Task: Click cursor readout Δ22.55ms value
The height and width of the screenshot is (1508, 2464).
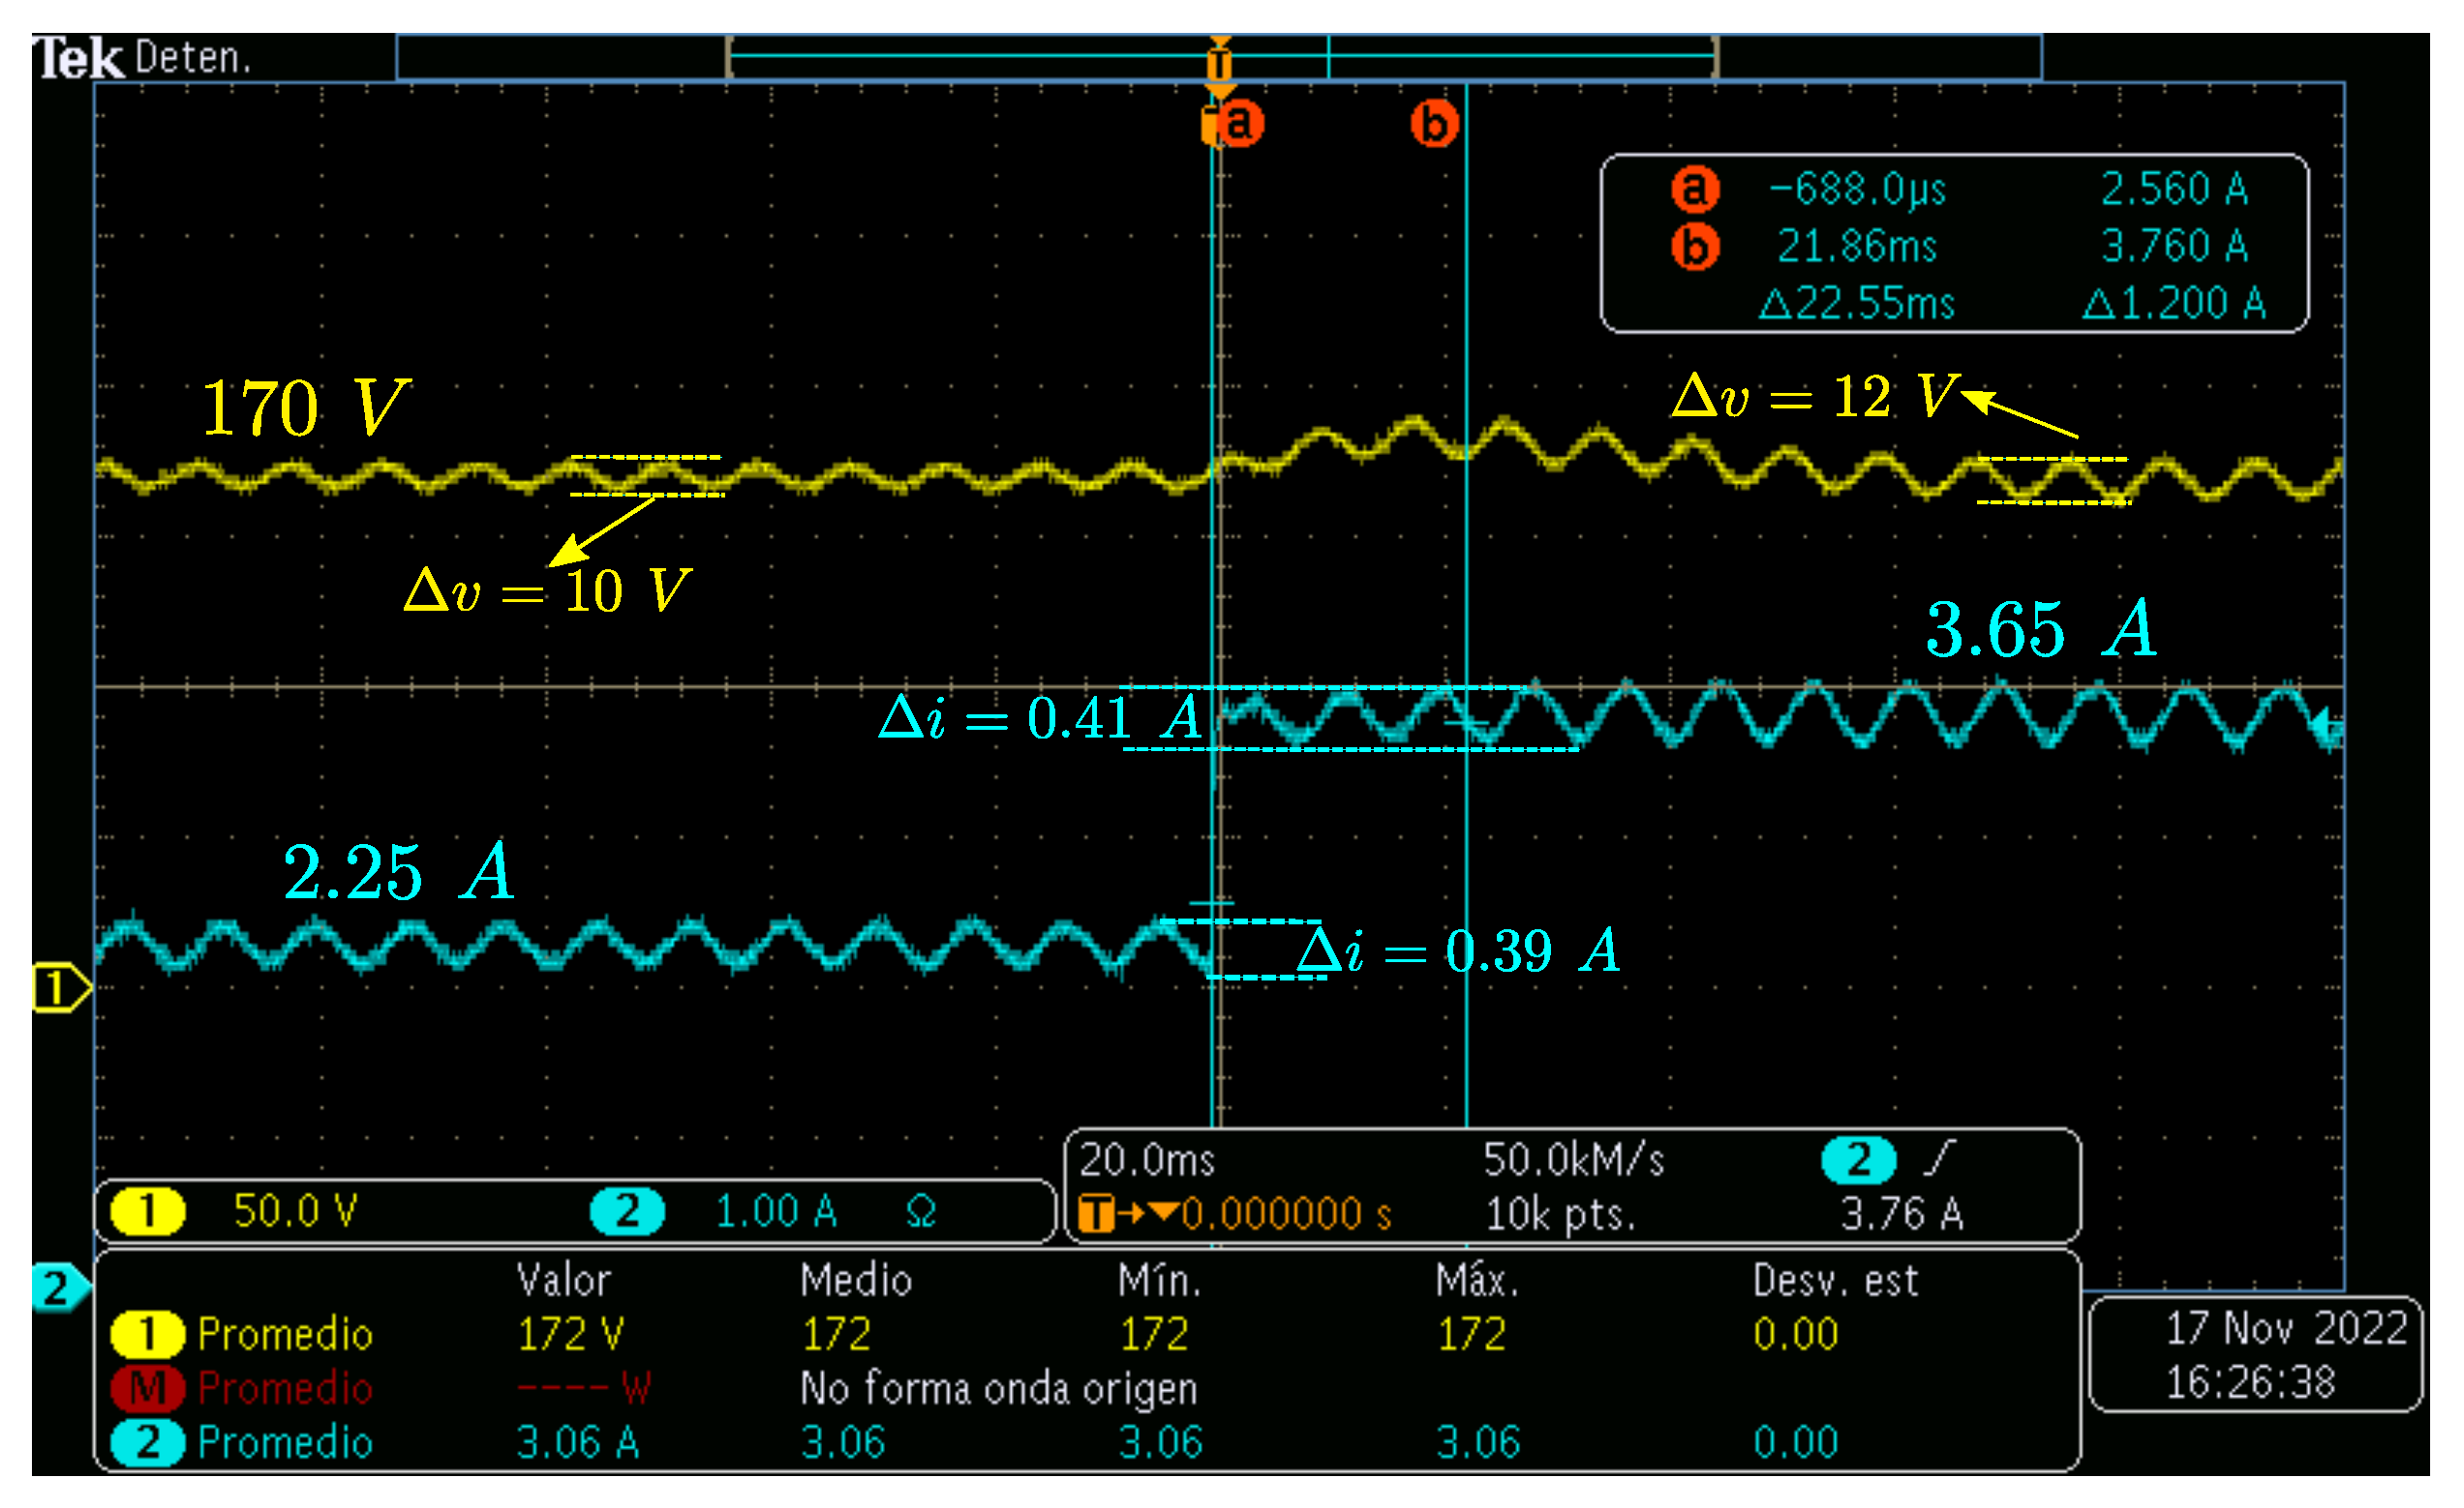Action: click(1856, 303)
